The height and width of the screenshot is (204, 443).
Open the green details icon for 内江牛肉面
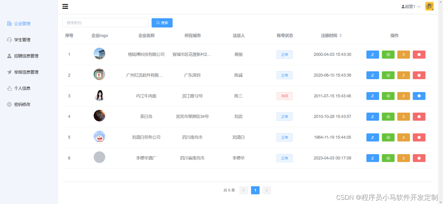(388, 96)
